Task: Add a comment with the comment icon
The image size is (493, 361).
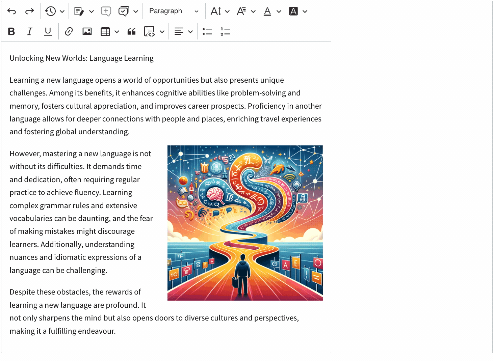Action: [106, 11]
